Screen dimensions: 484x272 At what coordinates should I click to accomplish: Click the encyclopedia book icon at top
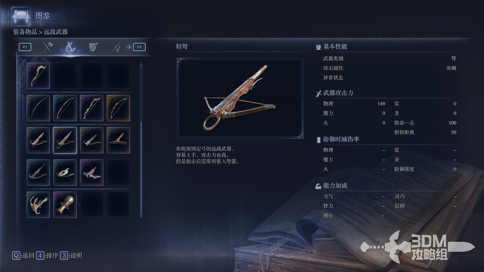(21, 16)
